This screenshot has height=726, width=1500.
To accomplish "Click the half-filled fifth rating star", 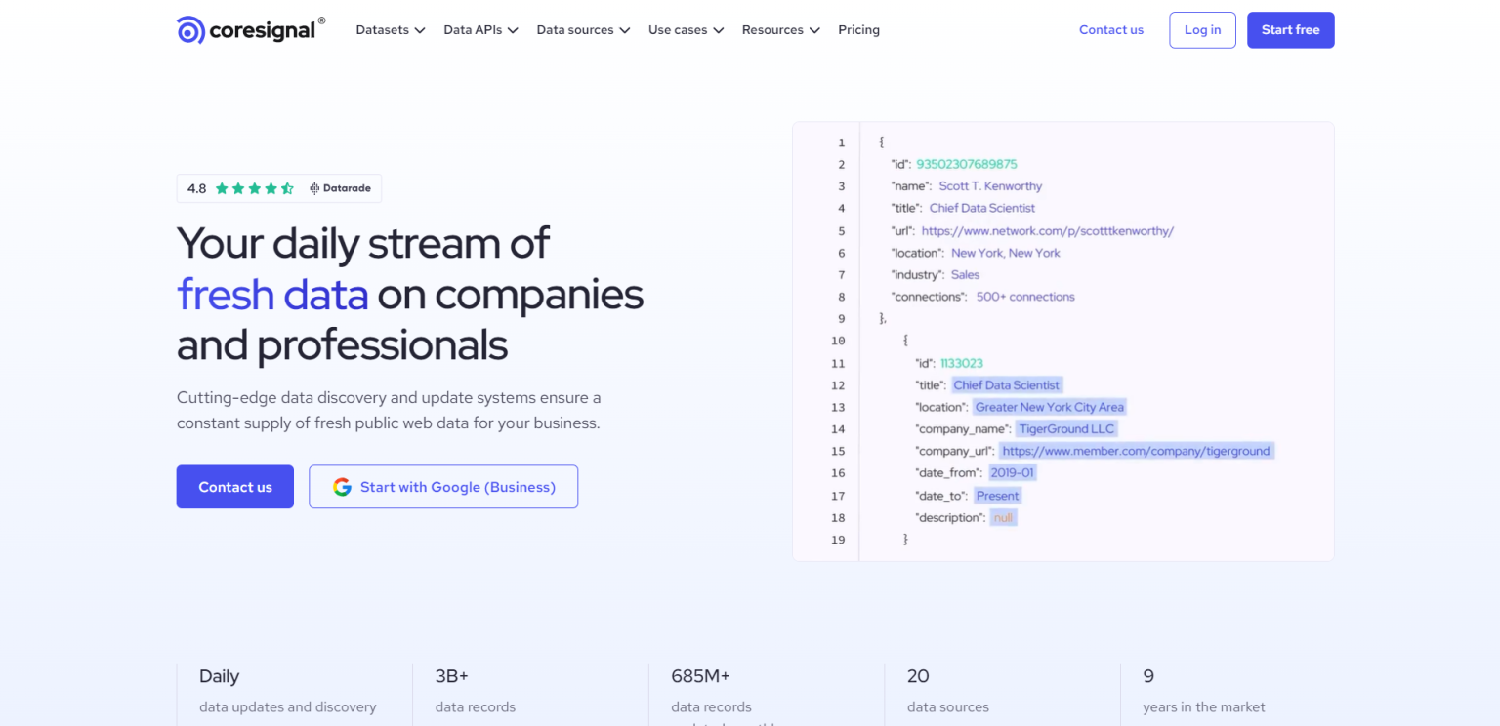I will (286, 187).
